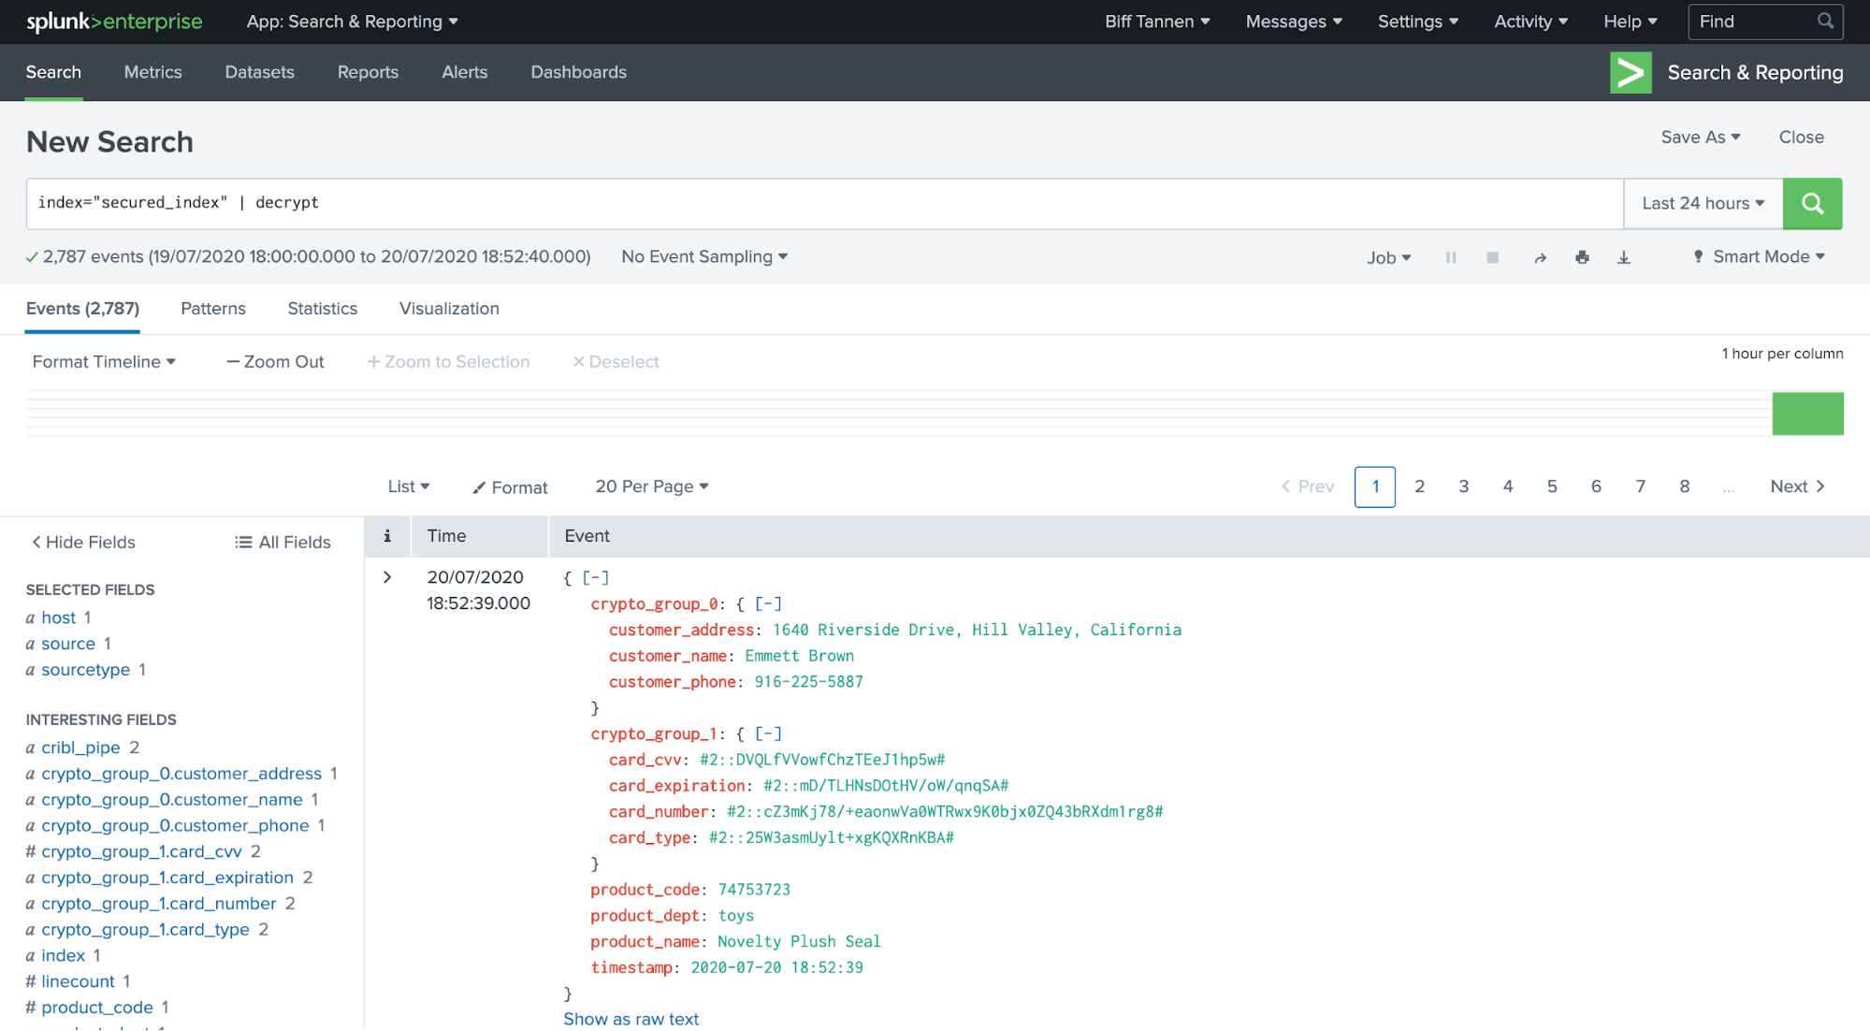The width and height of the screenshot is (1870, 1031).
Task: Open the Job dropdown menu
Action: point(1388,257)
